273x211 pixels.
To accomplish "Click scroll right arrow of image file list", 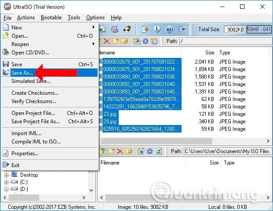I will click(268, 141).
